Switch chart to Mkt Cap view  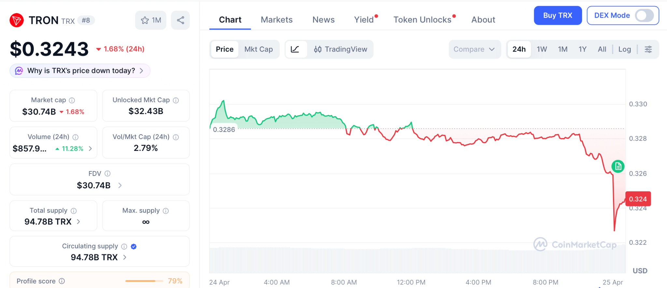tap(259, 49)
